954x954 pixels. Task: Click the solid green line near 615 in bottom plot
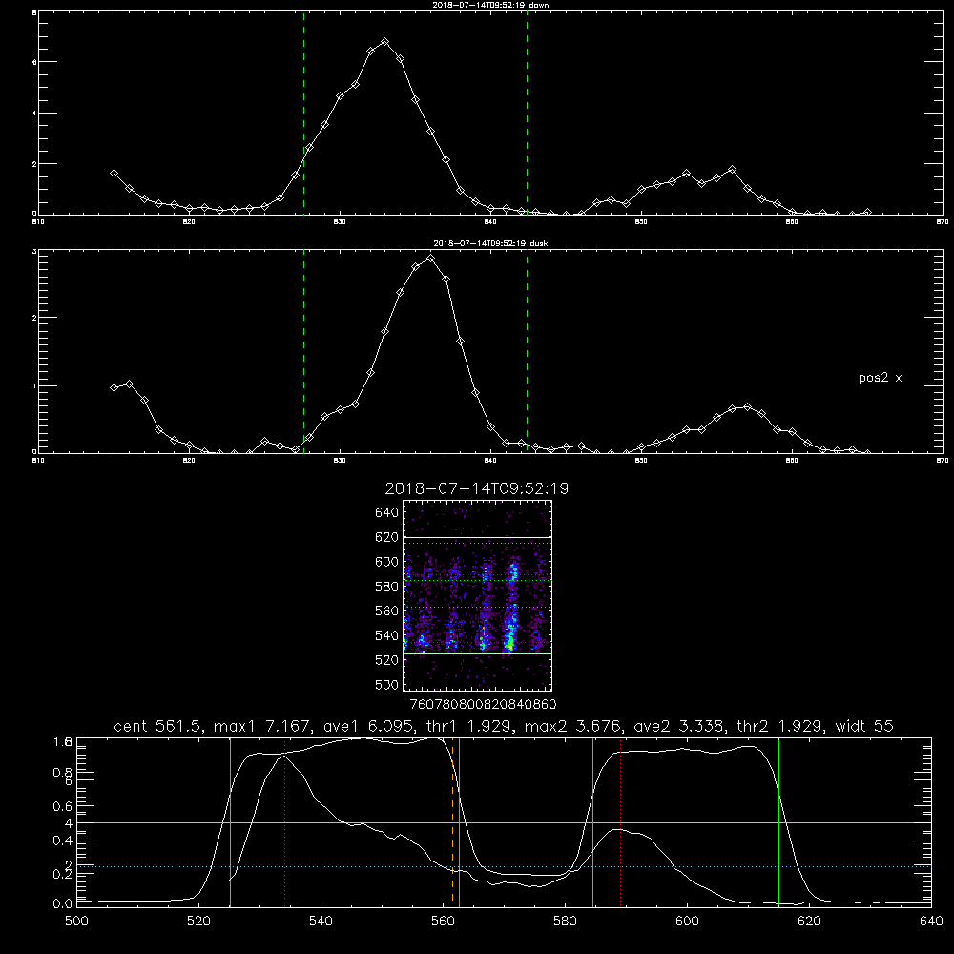pyautogui.click(x=778, y=821)
